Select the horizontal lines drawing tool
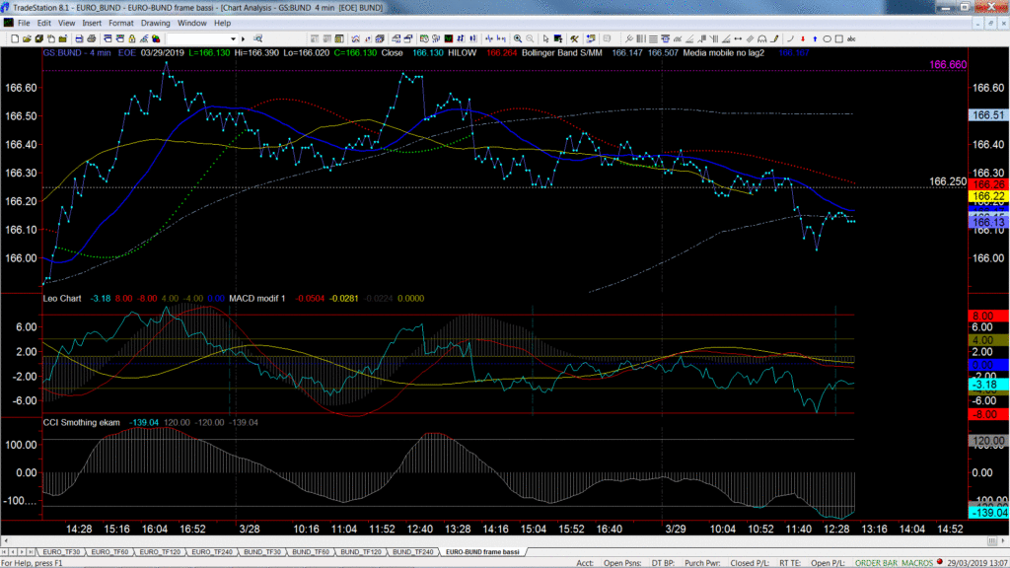Viewport: 1010px width, 568px height. point(653,38)
